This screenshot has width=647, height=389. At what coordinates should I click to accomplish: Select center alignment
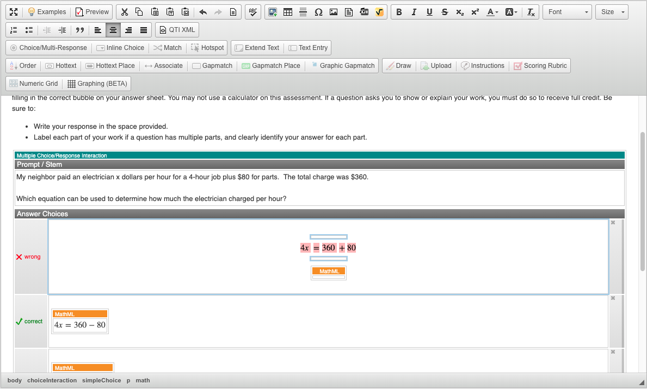click(x=113, y=30)
